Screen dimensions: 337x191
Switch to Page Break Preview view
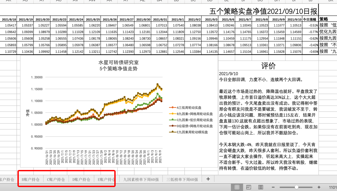click(x=261, y=187)
